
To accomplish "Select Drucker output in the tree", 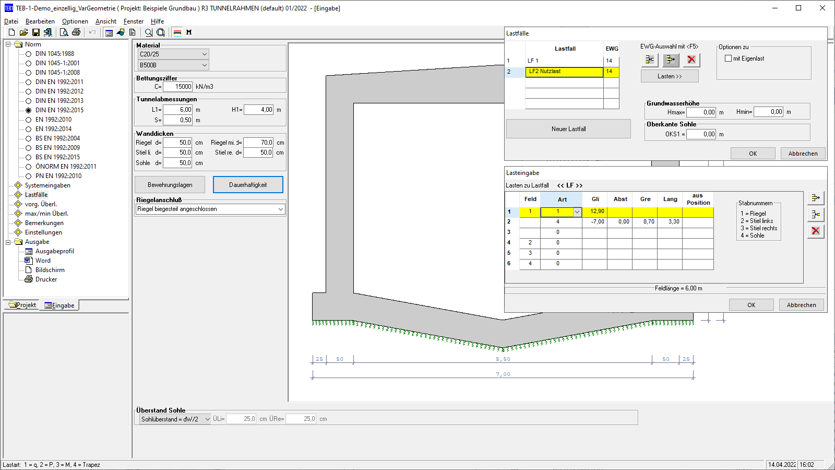I will 46,279.
